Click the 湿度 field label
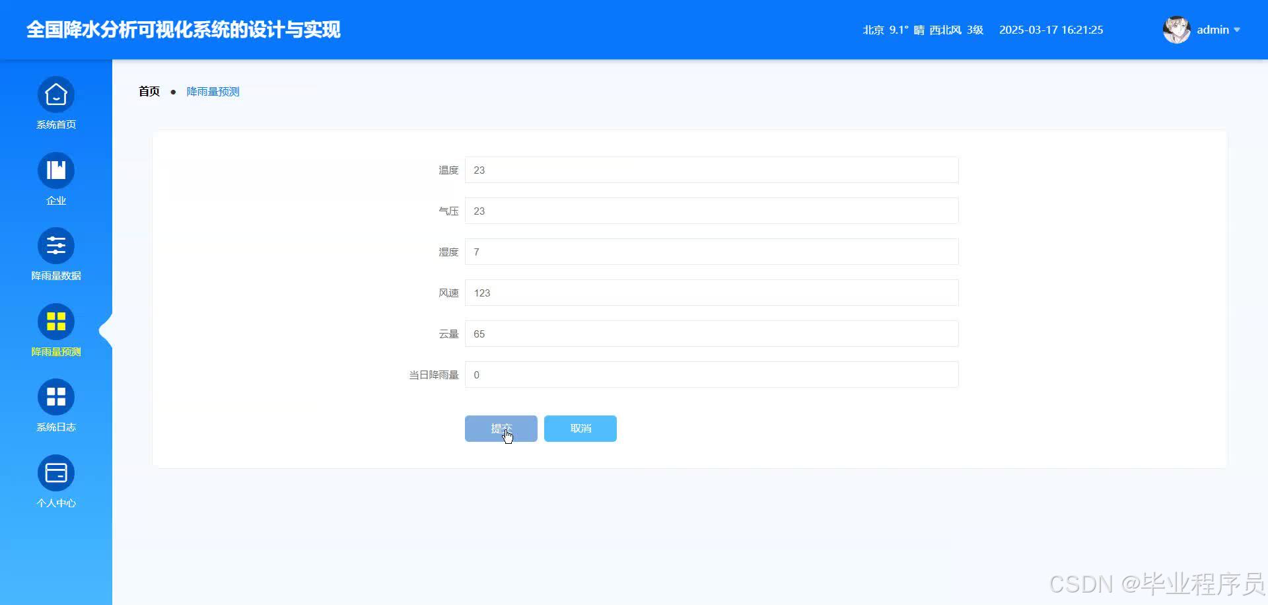 click(448, 252)
